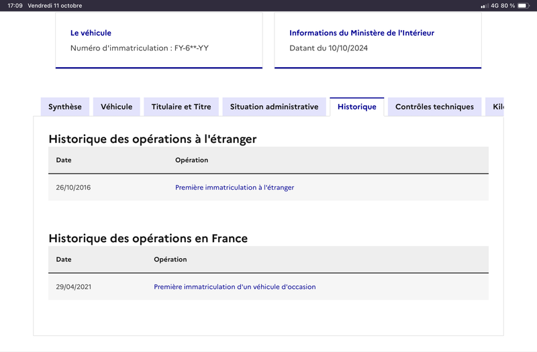
Task: Tap the 17:09 clock in the status bar
Action: pos(15,5)
